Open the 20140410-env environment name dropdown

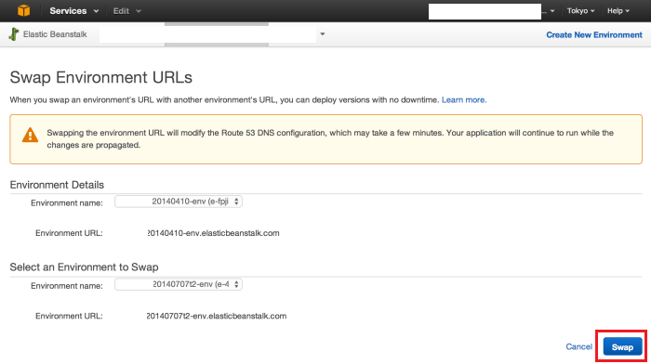(179, 201)
